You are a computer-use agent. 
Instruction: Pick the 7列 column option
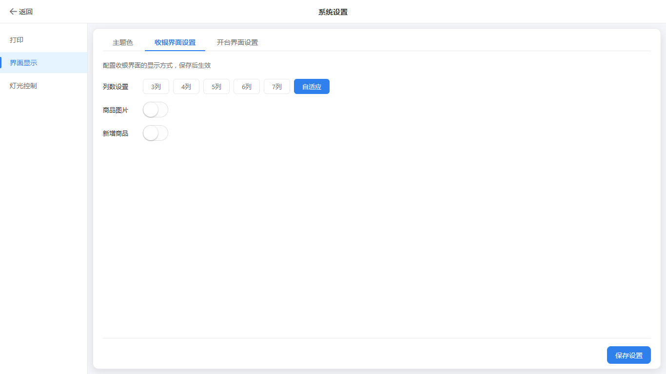[277, 87]
